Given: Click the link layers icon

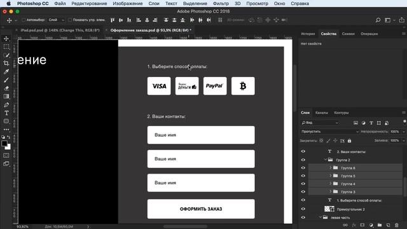Looking at the screenshot, I should click(345, 225).
